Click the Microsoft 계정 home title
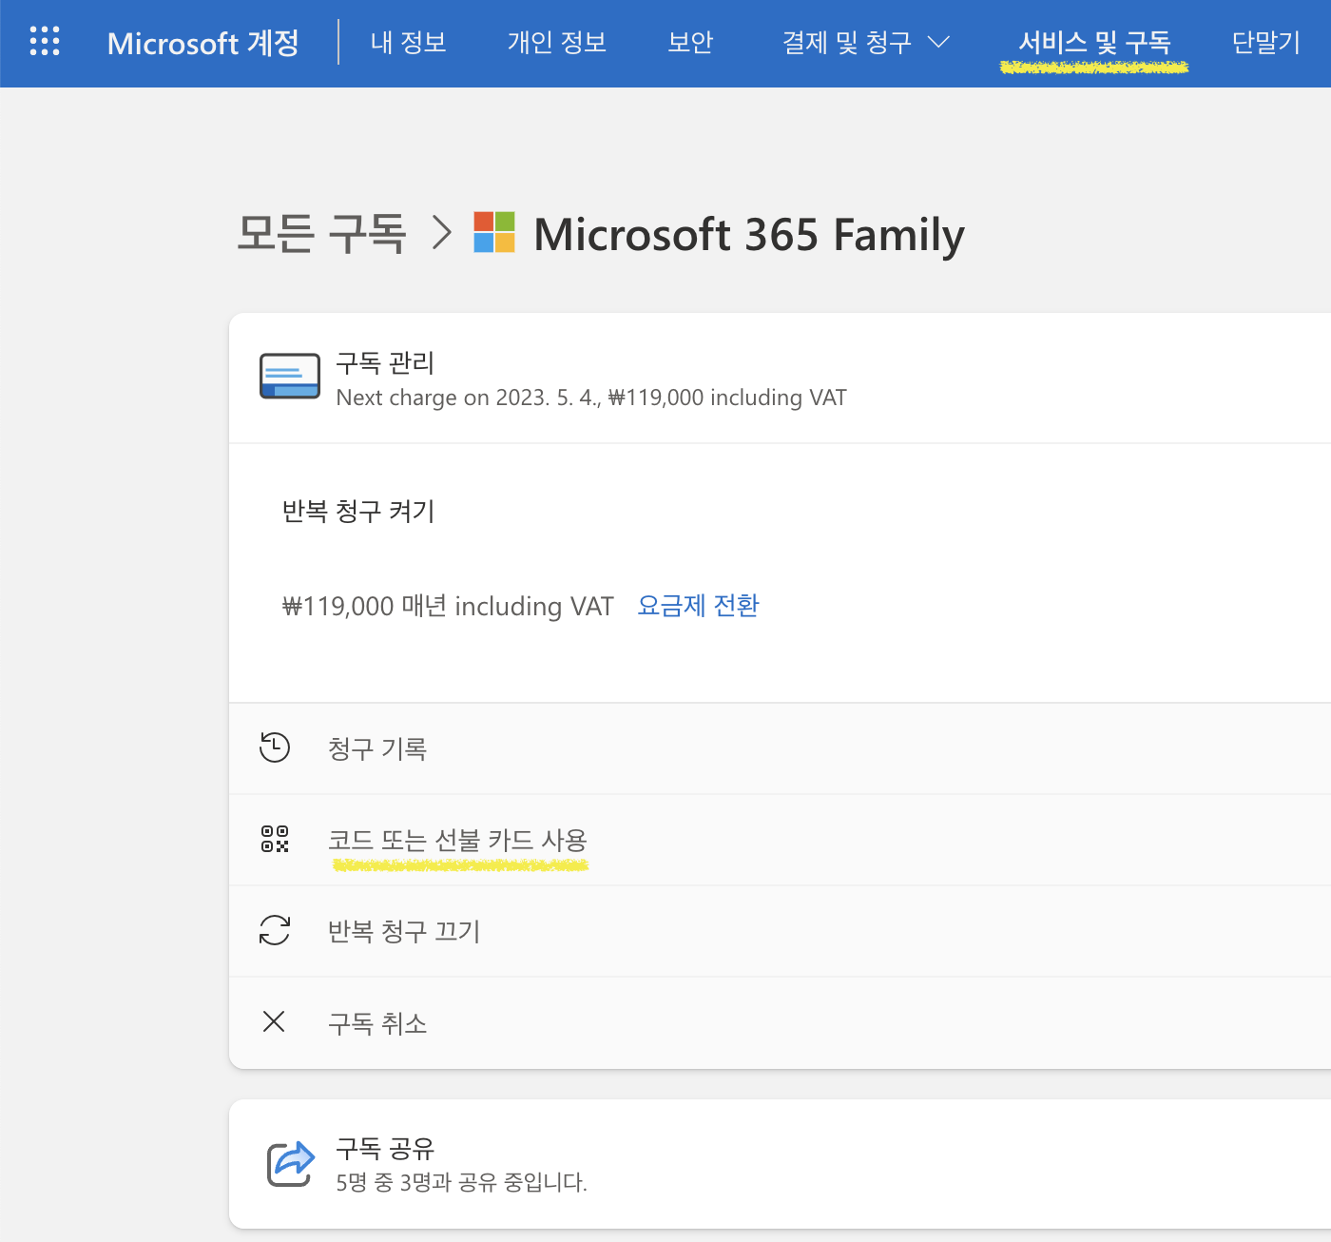 (x=203, y=43)
